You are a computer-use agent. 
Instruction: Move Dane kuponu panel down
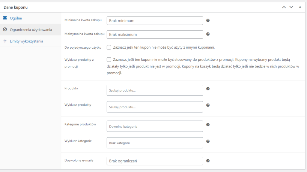point(291,7)
